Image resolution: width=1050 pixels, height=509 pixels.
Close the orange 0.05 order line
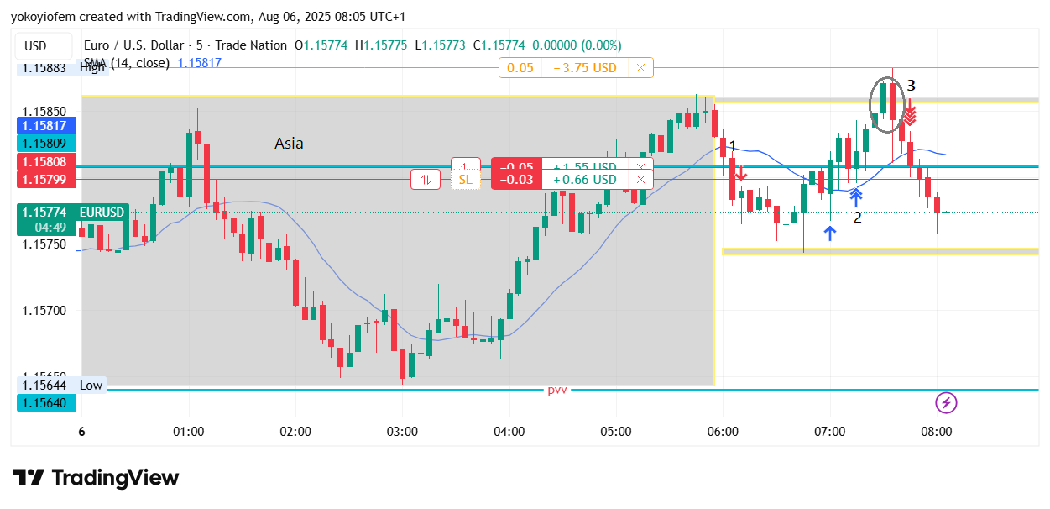(640, 68)
